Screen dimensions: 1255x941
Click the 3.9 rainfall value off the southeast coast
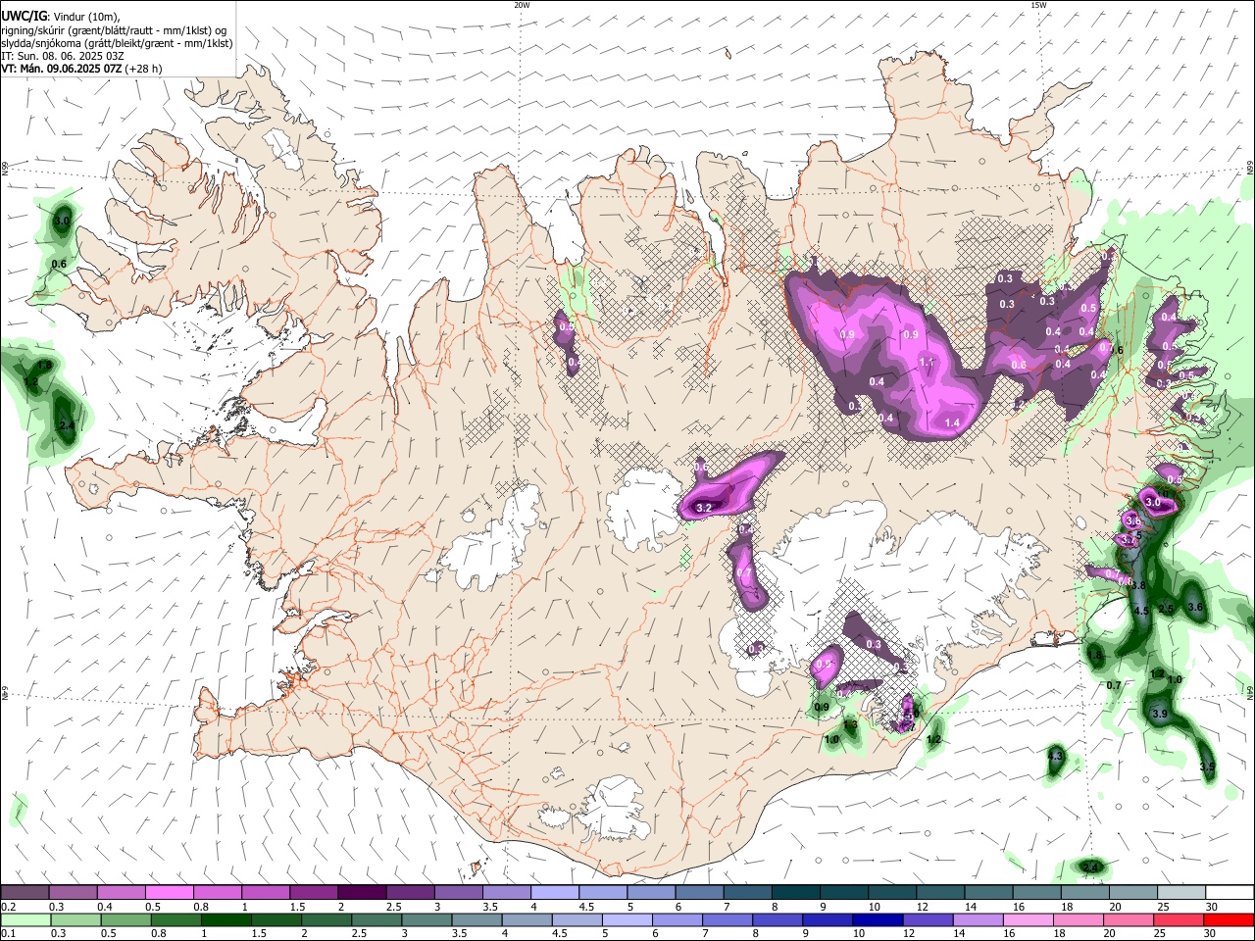(x=1159, y=714)
